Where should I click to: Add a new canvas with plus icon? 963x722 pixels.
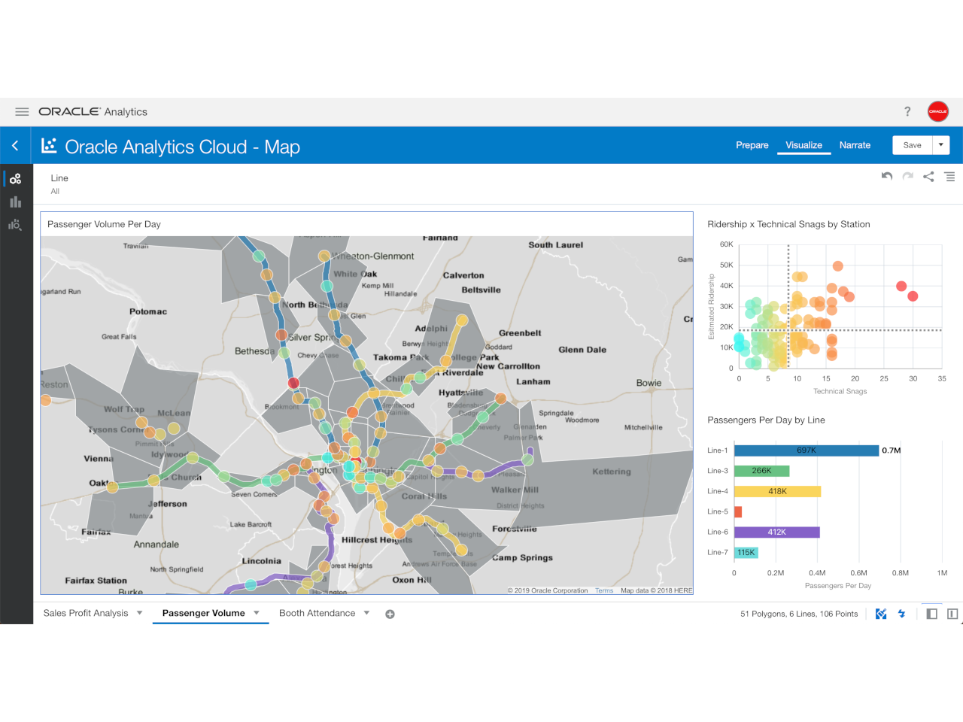390,614
